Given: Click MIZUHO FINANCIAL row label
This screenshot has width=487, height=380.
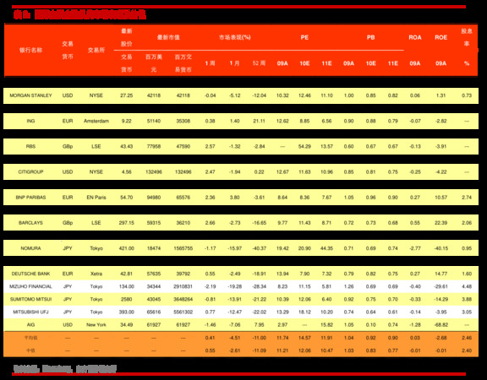Looking at the screenshot, I should (30, 286).
